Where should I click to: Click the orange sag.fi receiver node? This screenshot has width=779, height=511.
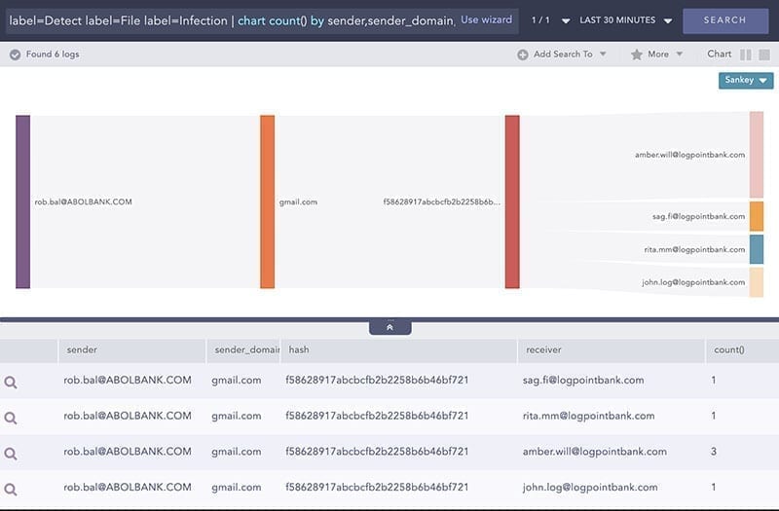[x=757, y=216]
